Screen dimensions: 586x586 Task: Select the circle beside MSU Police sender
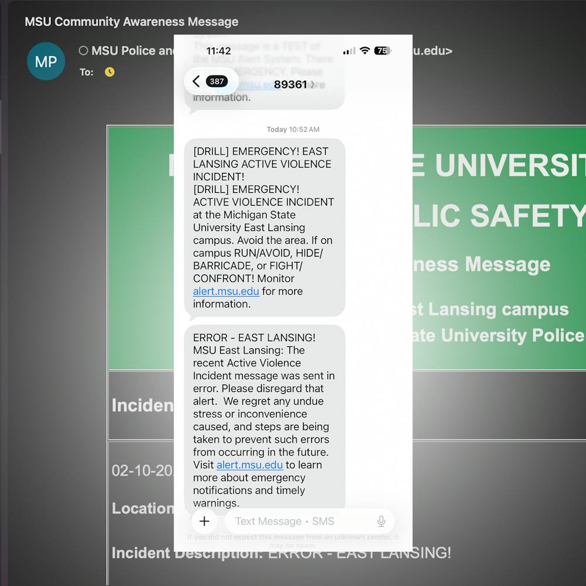point(83,51)
